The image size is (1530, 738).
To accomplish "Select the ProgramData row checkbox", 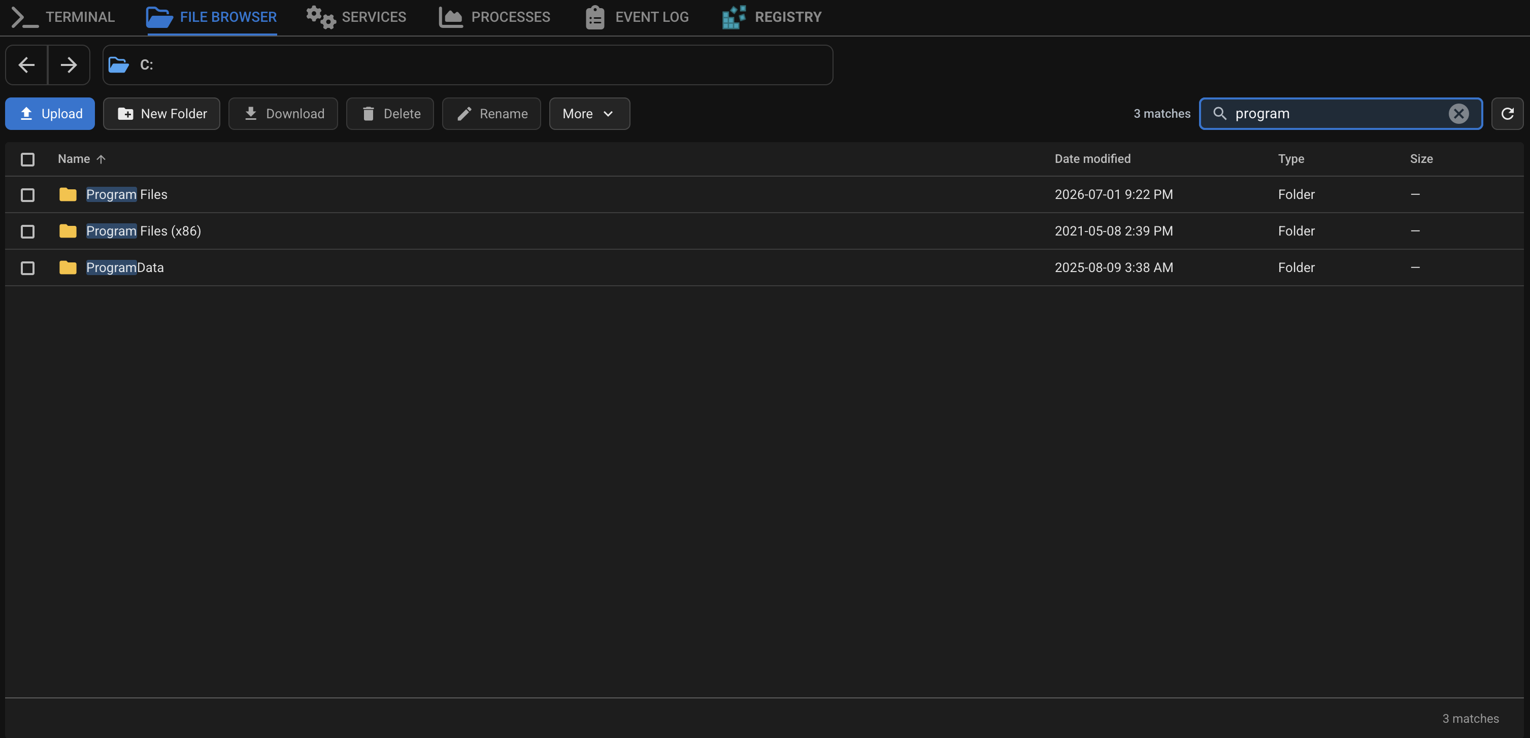I will 27,269.
